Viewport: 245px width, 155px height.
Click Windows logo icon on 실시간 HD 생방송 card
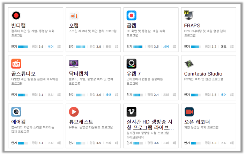point(174,143)
